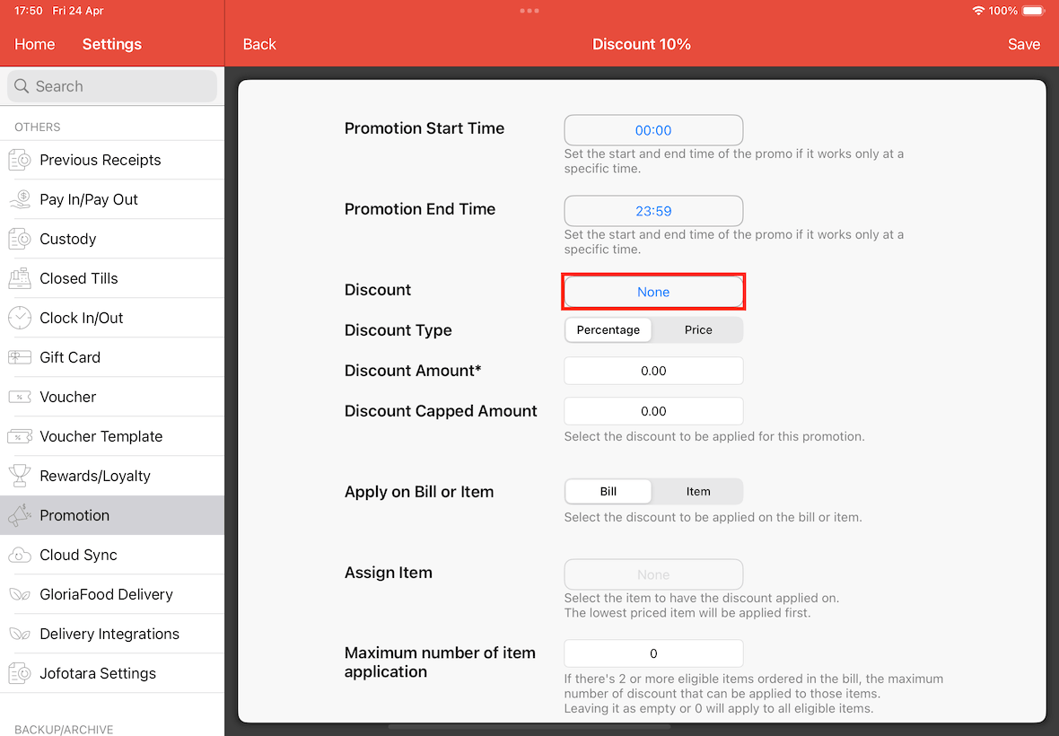Image resolution: width=1059 pixels, height=736 pixels.
Task: Click the Cloud Sync cloud icon
Action: click(20, 555)
